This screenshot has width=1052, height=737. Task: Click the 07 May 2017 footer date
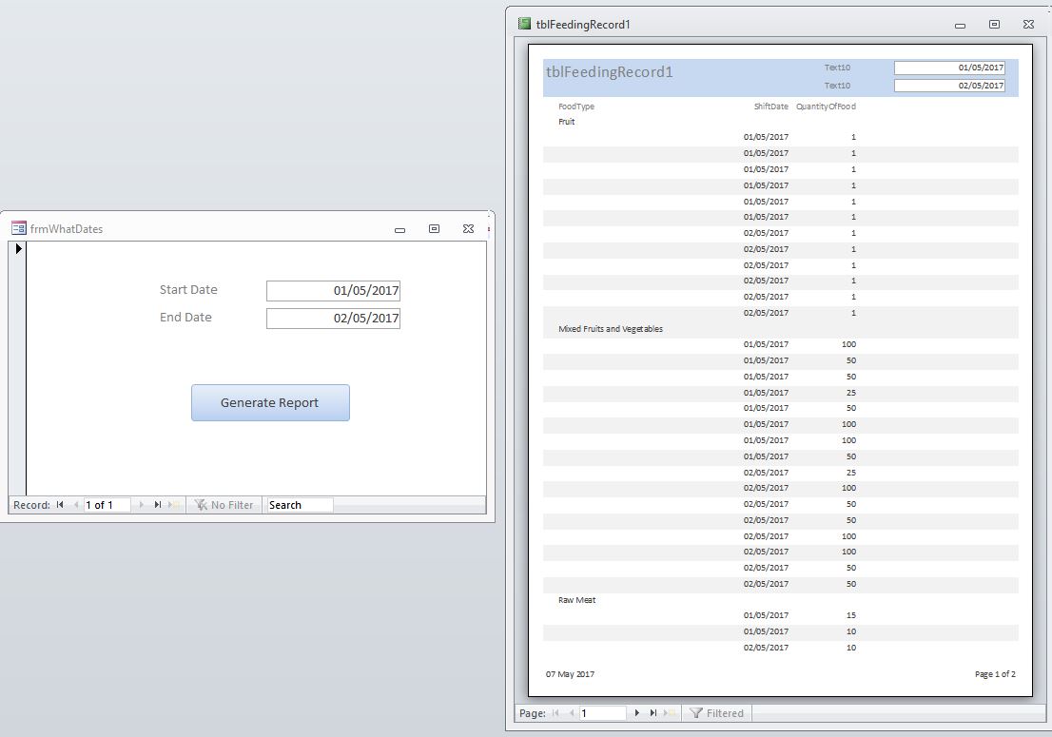(571, 674)
